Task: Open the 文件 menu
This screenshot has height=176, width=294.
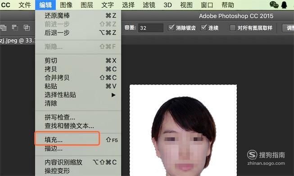Action: (25, 5)
